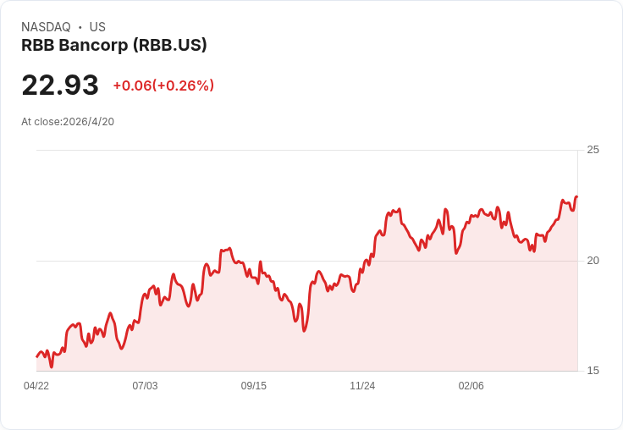Select the 09/15 x-axis date label
623x430 pixels.
pos(254,386)
